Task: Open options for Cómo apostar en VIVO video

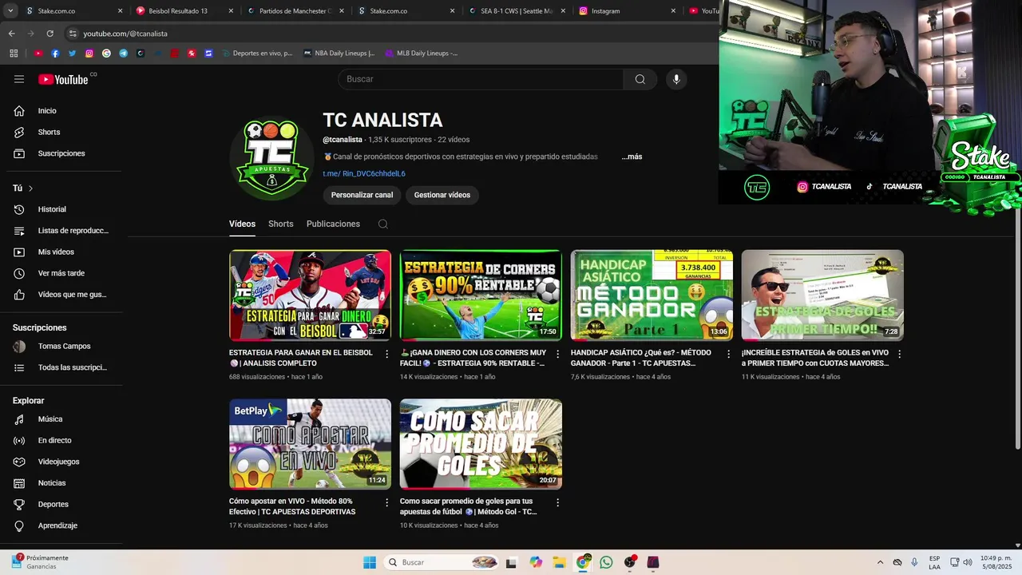Action: (387, 502)
